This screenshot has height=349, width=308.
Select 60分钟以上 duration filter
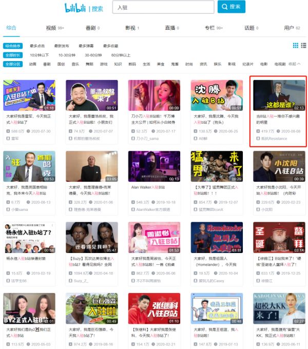[x=121, y=55]
